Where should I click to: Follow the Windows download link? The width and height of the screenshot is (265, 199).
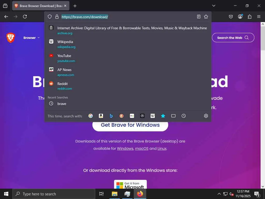(x=125, y=148)
